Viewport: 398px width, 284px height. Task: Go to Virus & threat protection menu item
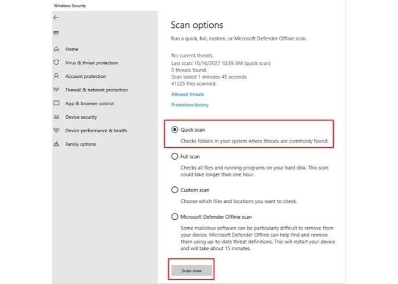92,62
